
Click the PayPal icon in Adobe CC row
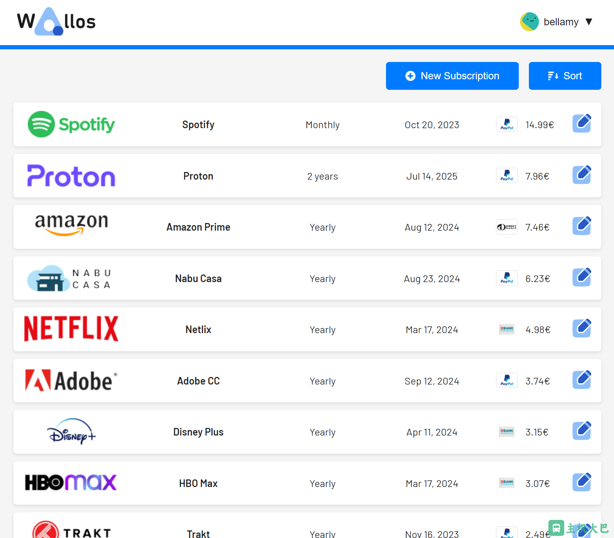(507, 381)
